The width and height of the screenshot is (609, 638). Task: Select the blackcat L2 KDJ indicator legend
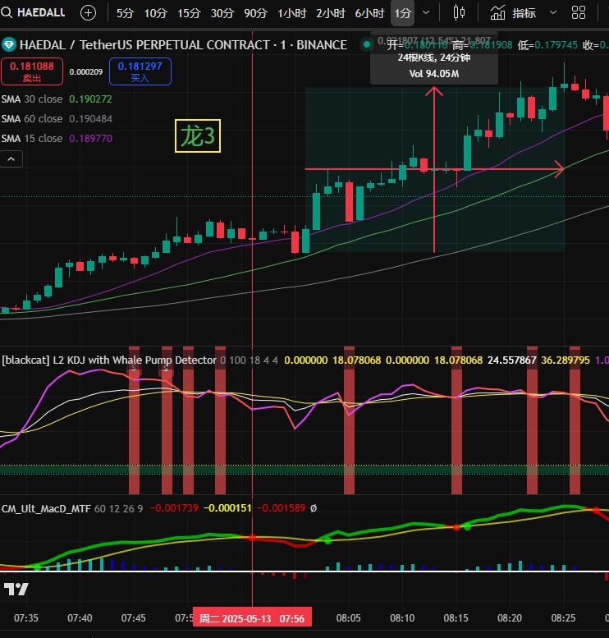click(x=109, y=360)
